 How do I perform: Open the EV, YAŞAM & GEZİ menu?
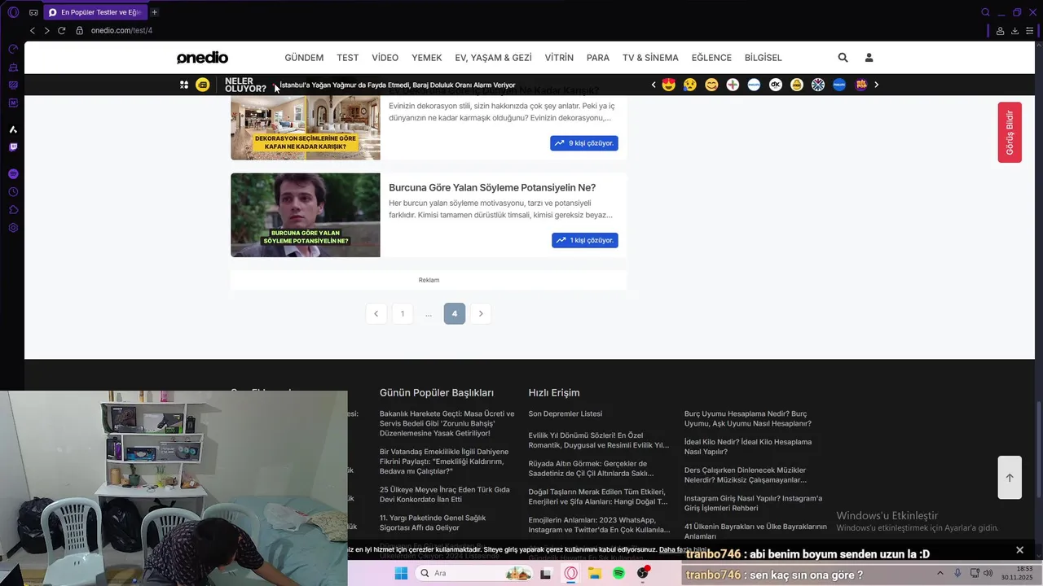pos(493,58)
